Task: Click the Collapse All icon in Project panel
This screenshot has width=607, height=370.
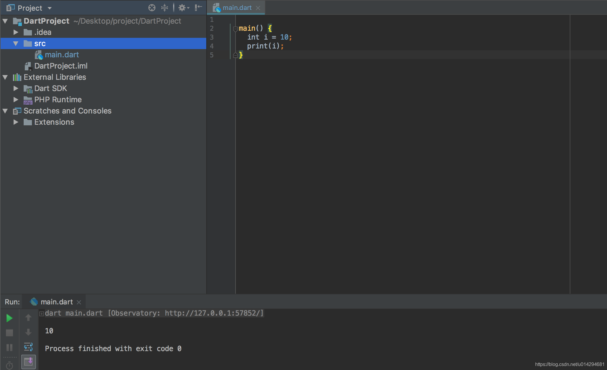Action: [x=165, y=8]
